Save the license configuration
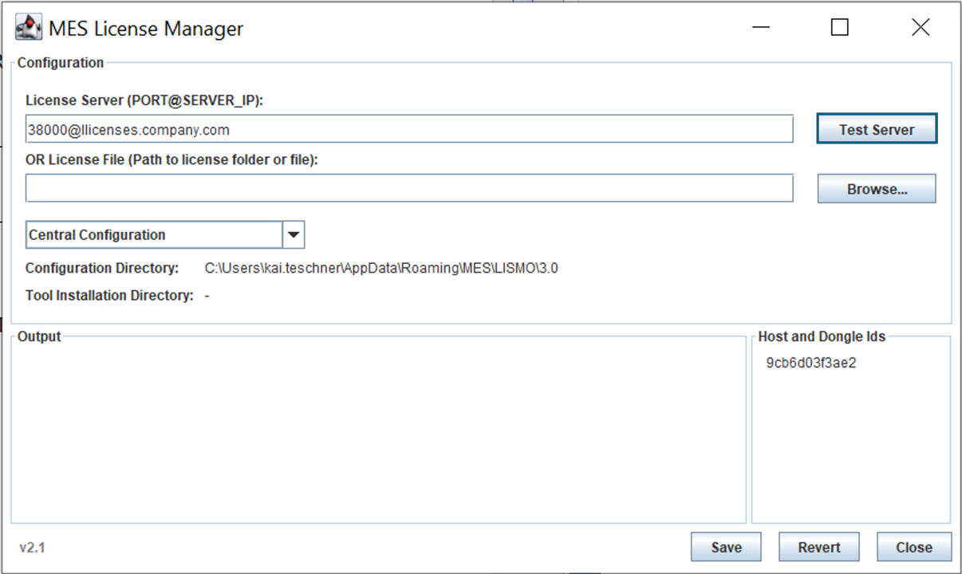 point(725,547)
